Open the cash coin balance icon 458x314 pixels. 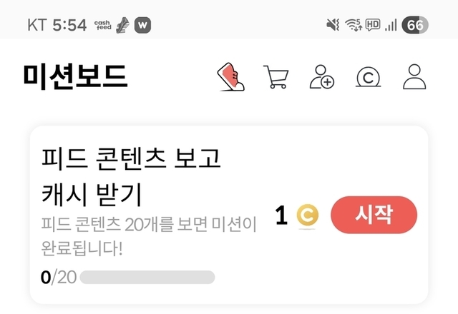pyautogui.click(x=368, y=76)
